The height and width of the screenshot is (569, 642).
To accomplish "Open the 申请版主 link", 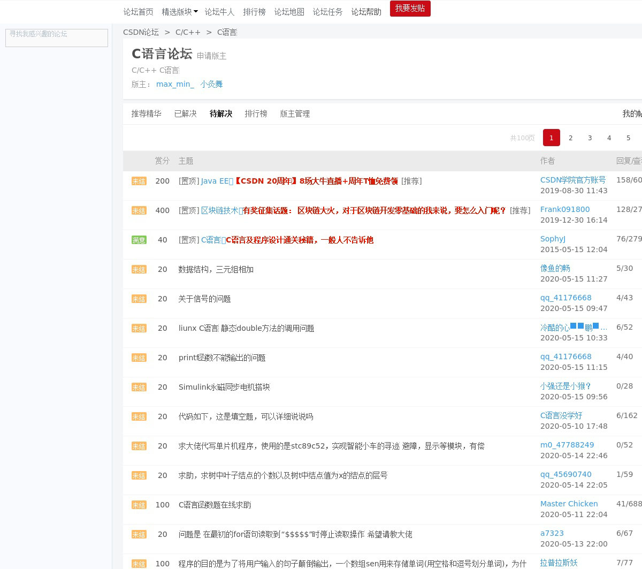I will click(211, 56).
